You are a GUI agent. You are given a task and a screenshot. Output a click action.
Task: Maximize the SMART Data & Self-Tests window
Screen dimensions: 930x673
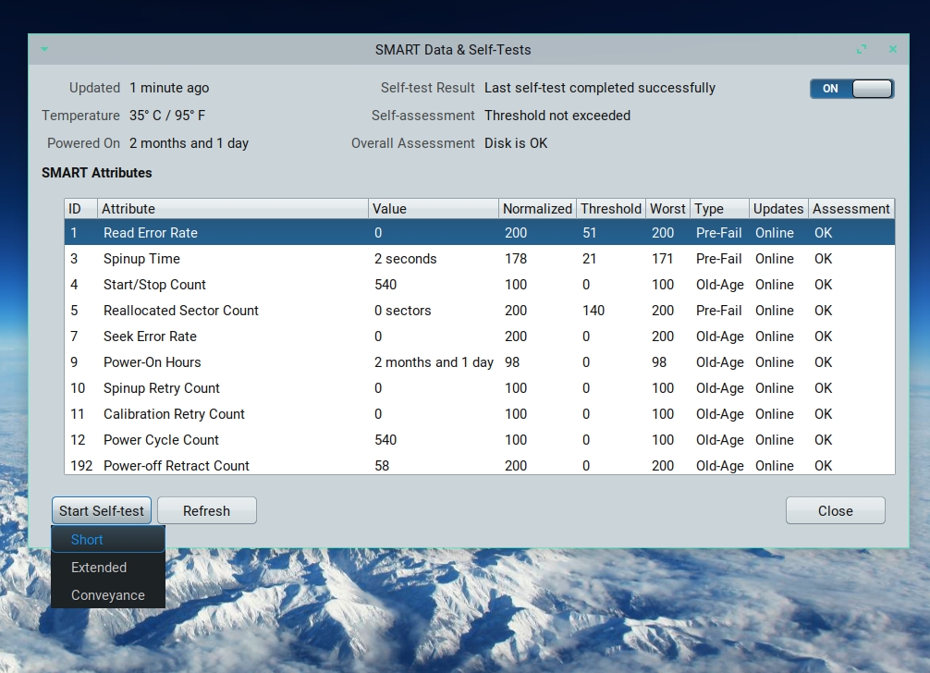pyautogui.click(x=862, y=50)
